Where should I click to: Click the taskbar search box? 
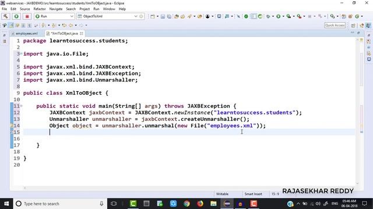tap(60, 204)
